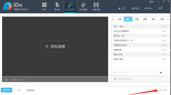The width and height of the screenshot is (171, 95).
Task: Open 素材中心 page
Action: [149, 8]
